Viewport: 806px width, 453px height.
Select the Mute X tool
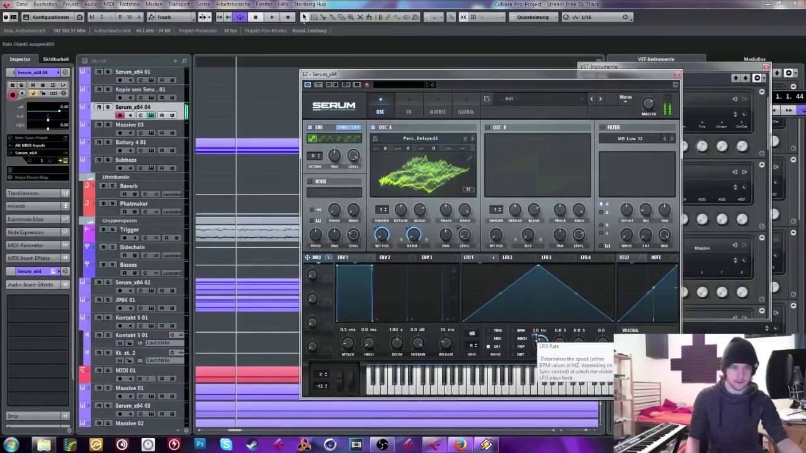tap(361, 17)
